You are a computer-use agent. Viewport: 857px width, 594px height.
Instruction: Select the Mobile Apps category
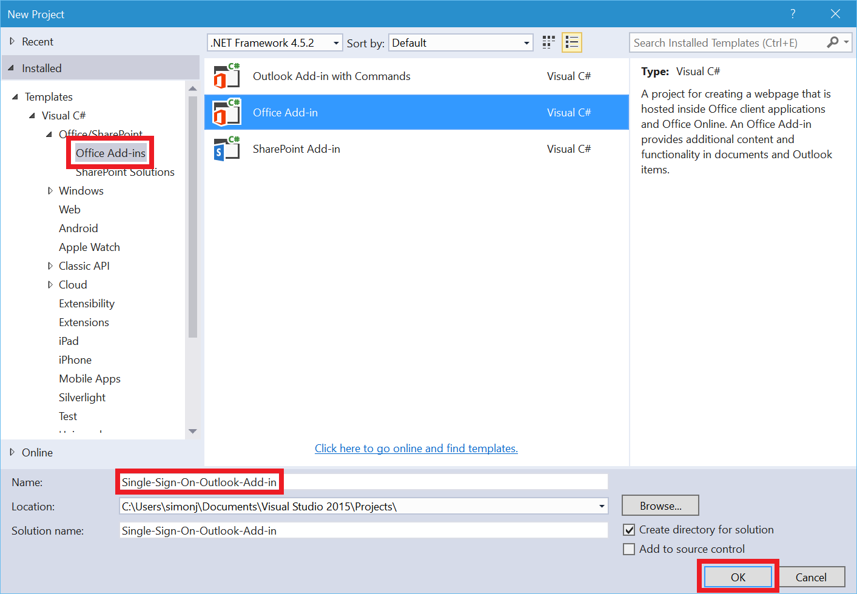tap(90, 379)
